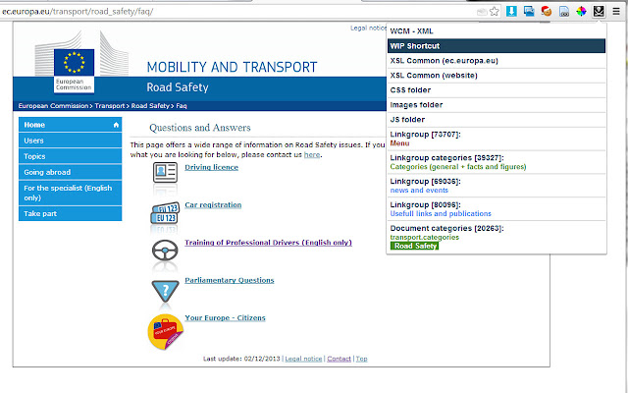This screenshot has width=628, height=393.
Task: Click the Questions and Answers heading
Action: click(200, 128)
